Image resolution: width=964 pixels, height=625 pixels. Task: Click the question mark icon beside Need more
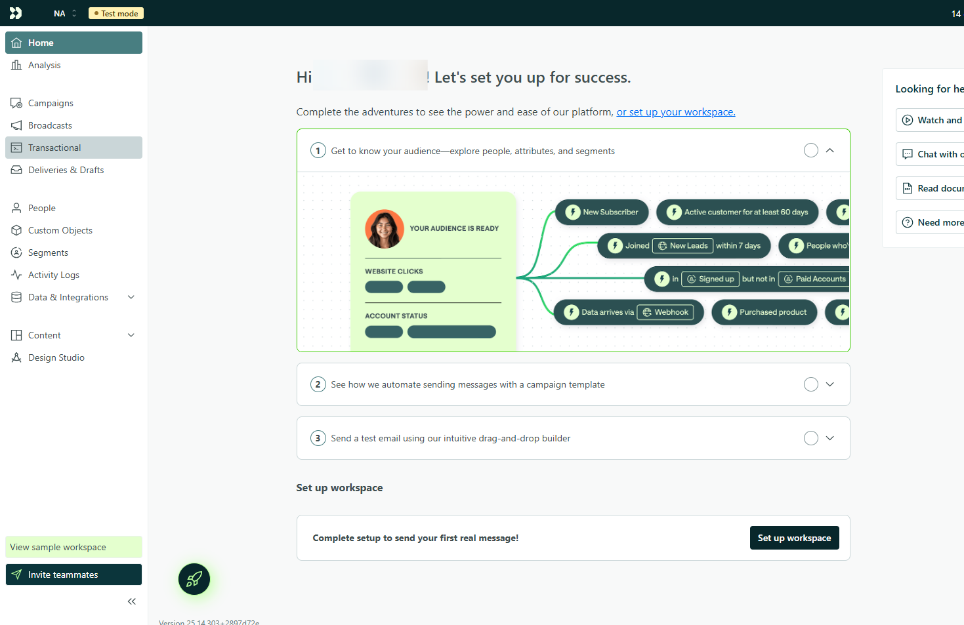click(x=908, y=222)
